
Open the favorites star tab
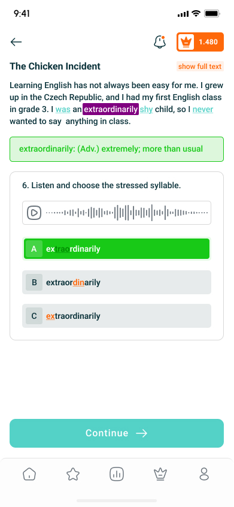pyautogui.click(x=73, y=475)
